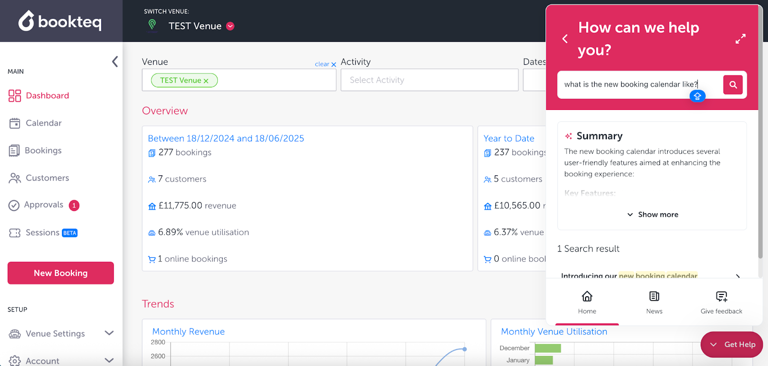The width and height of the screenshot is (768, 366).
Task: Click the blue upload badge under search
Action: [697, 96]
